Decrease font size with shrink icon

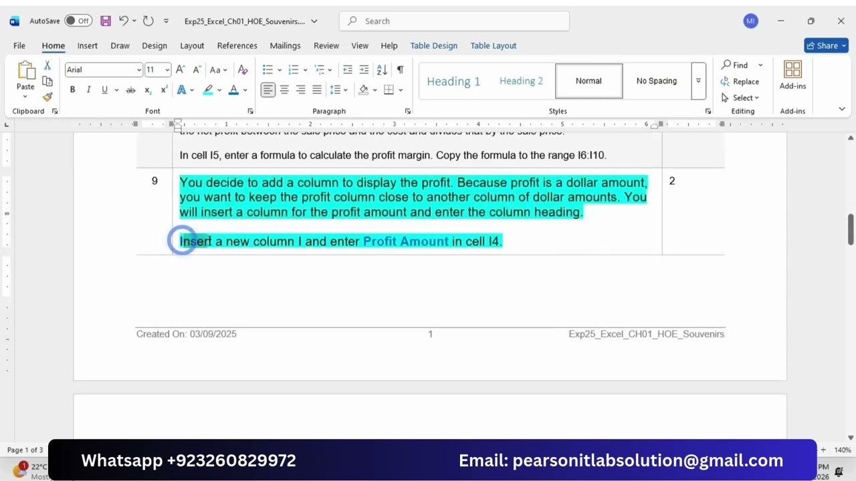click(x=197, y=69)
